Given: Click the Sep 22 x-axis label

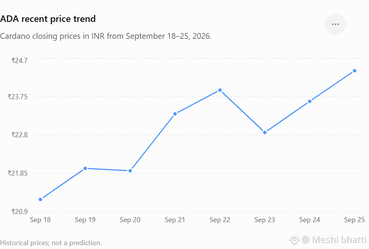Looking at the screenshot, I should [220, 220].
